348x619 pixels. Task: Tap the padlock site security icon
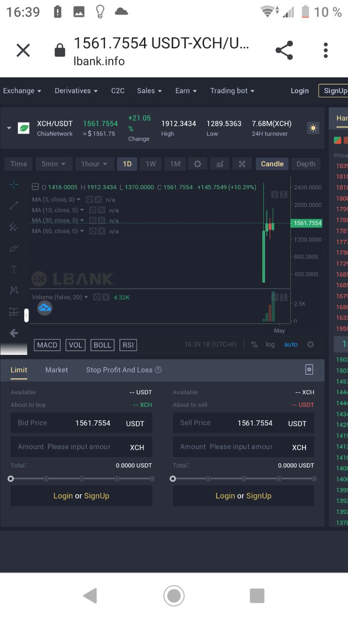click(x=60, y=50)
